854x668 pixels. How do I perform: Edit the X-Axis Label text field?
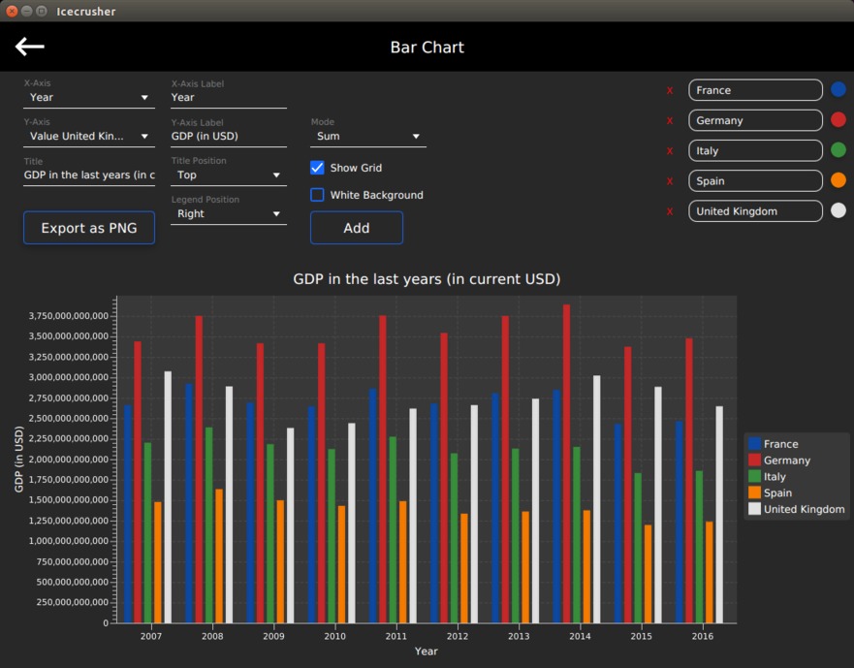pos(229,98)
